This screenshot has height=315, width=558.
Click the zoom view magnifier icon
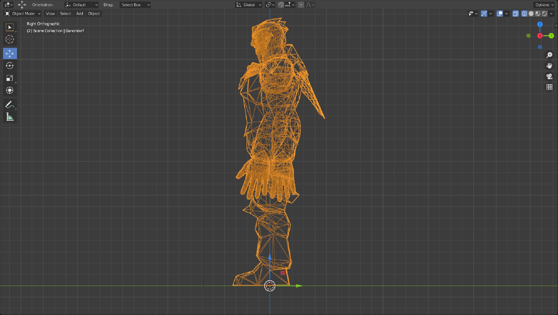549,55
